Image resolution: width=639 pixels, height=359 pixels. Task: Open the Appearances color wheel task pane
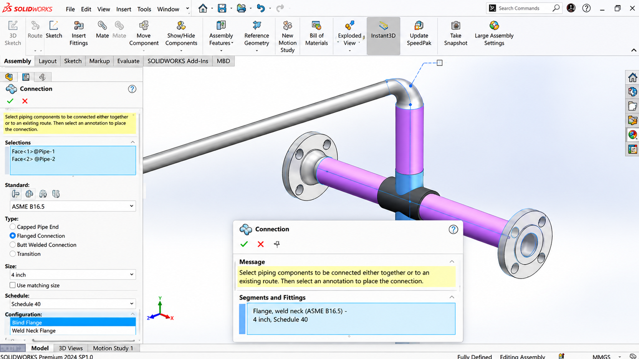(632, 135)
